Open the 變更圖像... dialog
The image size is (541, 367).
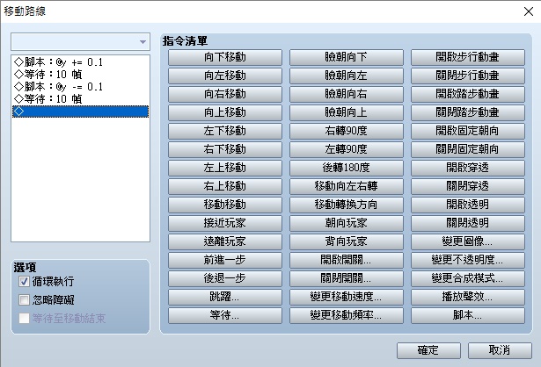pos(468,241)
